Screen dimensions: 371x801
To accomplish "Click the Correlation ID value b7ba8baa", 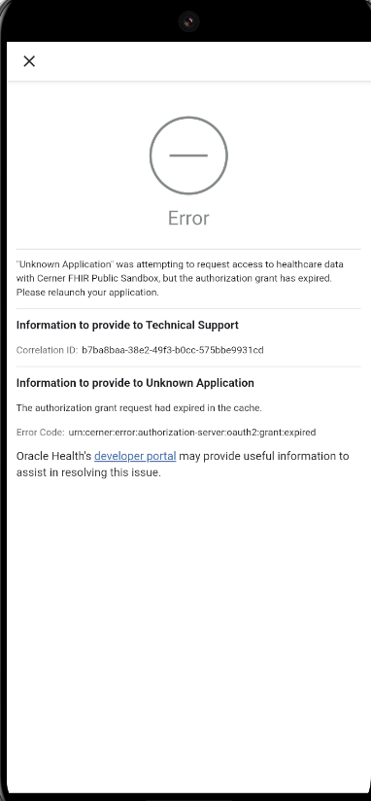I will pos(173,350).
